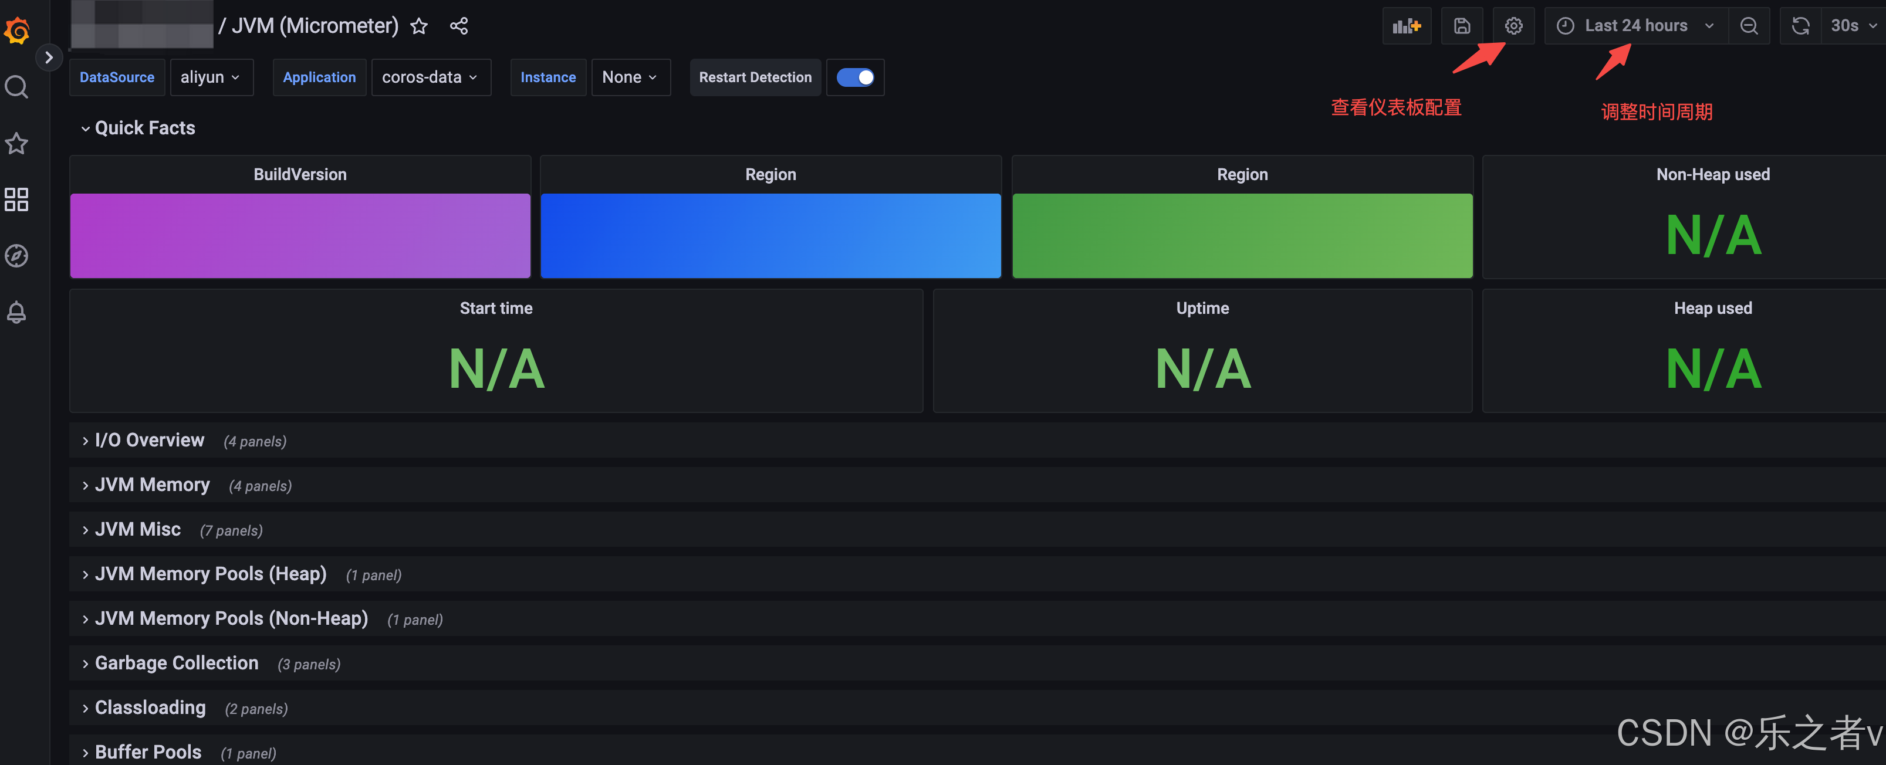
Task: Open the search magnifier in sidebar
Action: tap(17, 87)
